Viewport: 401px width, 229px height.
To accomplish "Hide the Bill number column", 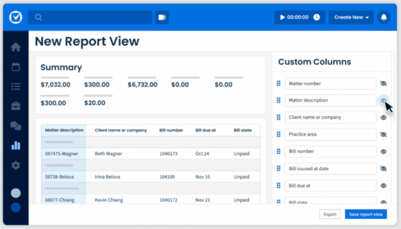I will [x=383, y=151].
